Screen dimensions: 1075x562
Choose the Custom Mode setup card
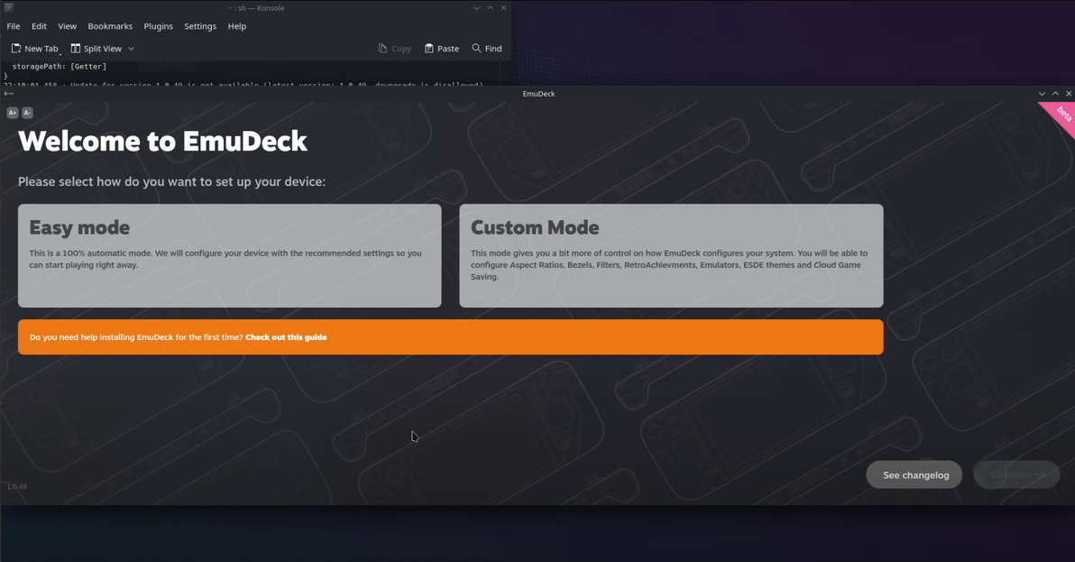click(671, 255)
